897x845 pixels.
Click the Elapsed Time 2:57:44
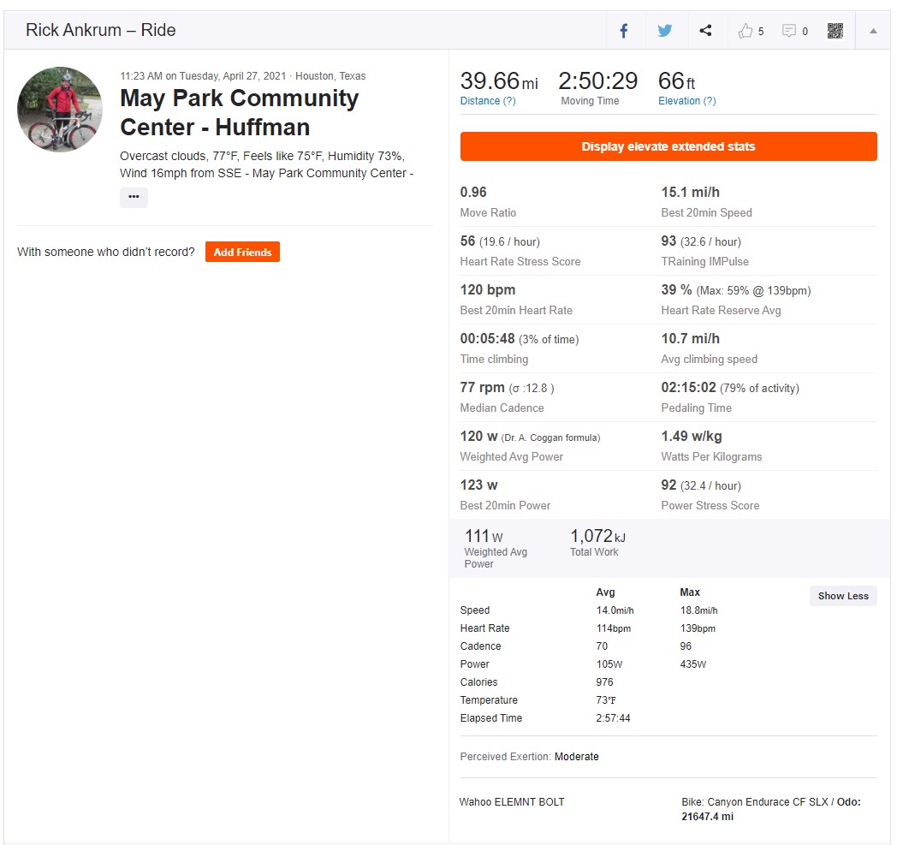[x=613, y=718]
